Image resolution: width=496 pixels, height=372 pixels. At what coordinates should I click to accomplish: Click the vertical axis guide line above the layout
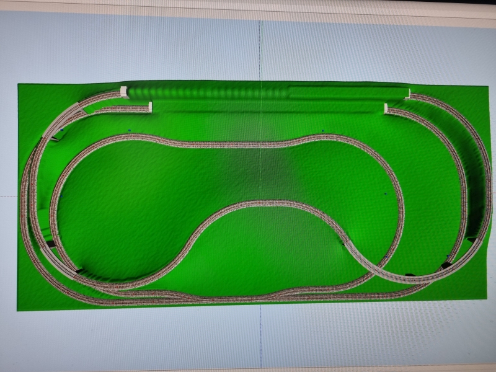[260, 50]
